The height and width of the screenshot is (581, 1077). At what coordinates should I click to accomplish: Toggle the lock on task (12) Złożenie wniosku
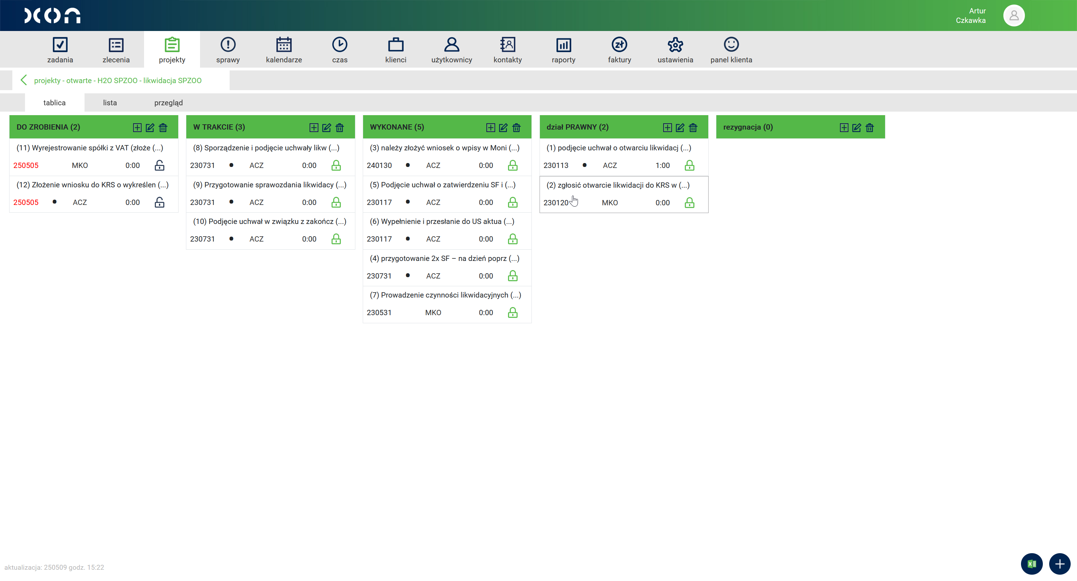[159, 202]
